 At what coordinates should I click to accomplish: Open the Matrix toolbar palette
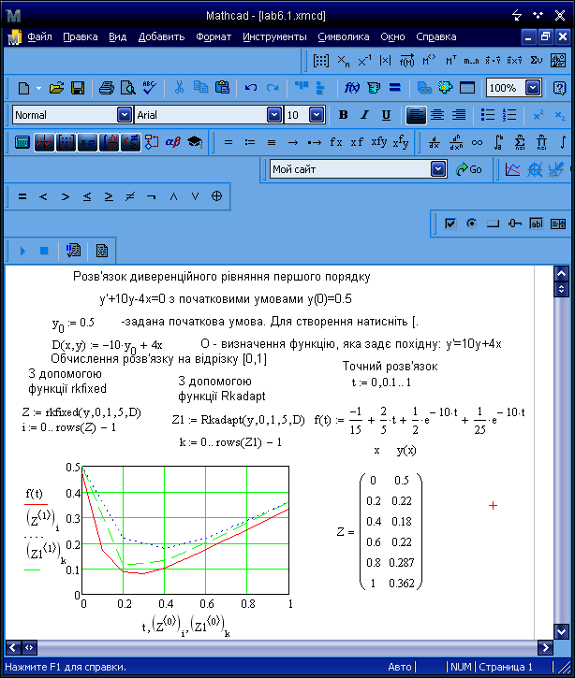(66, 142)
